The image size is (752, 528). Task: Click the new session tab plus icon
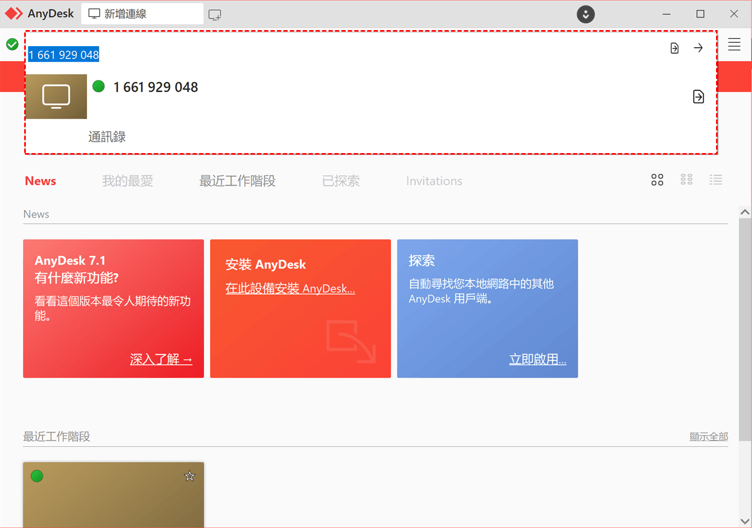pos(215,15)
